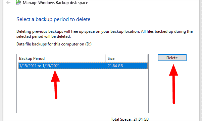Screen dimensions: 202x121
Task: Click the 'Deleting previous backups' description text
Action: 104,34
